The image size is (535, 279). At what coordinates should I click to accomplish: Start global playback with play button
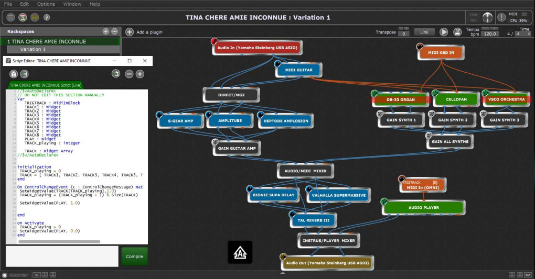pos(444,32)
